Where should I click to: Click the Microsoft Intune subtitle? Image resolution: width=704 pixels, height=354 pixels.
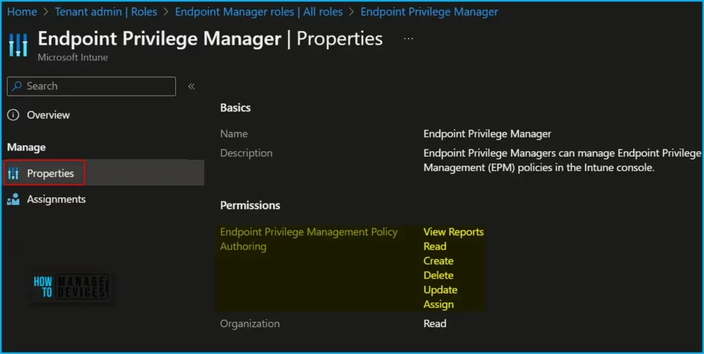coord(73,58)
